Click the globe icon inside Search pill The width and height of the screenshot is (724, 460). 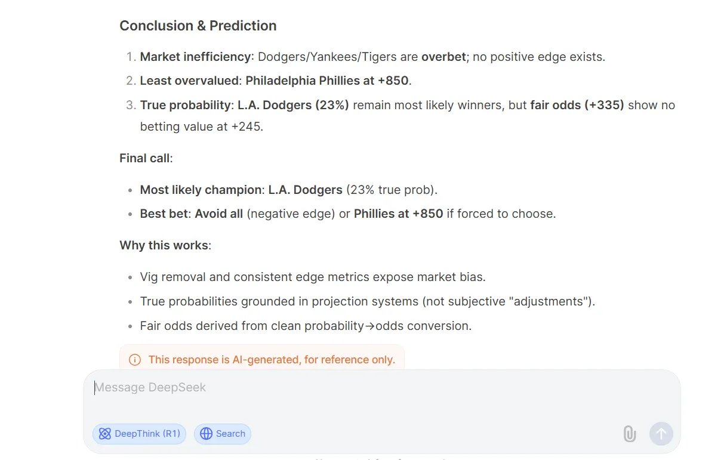(206, 434)
